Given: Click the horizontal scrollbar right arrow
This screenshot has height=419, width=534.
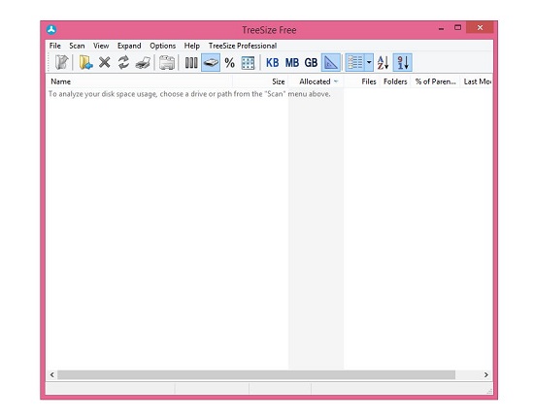Looking at the screenshot, I should click(486, 374).
